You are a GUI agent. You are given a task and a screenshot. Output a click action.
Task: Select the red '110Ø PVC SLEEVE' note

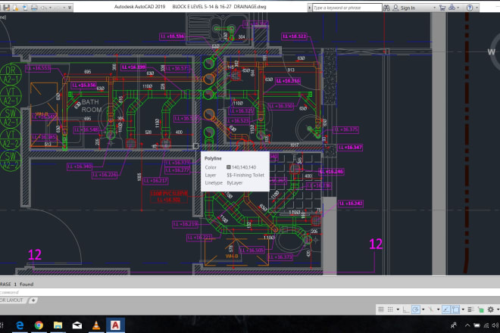169,197
